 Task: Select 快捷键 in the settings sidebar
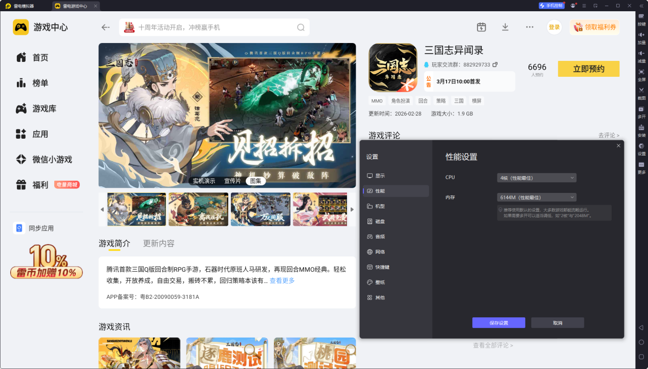tap(396, 267)
